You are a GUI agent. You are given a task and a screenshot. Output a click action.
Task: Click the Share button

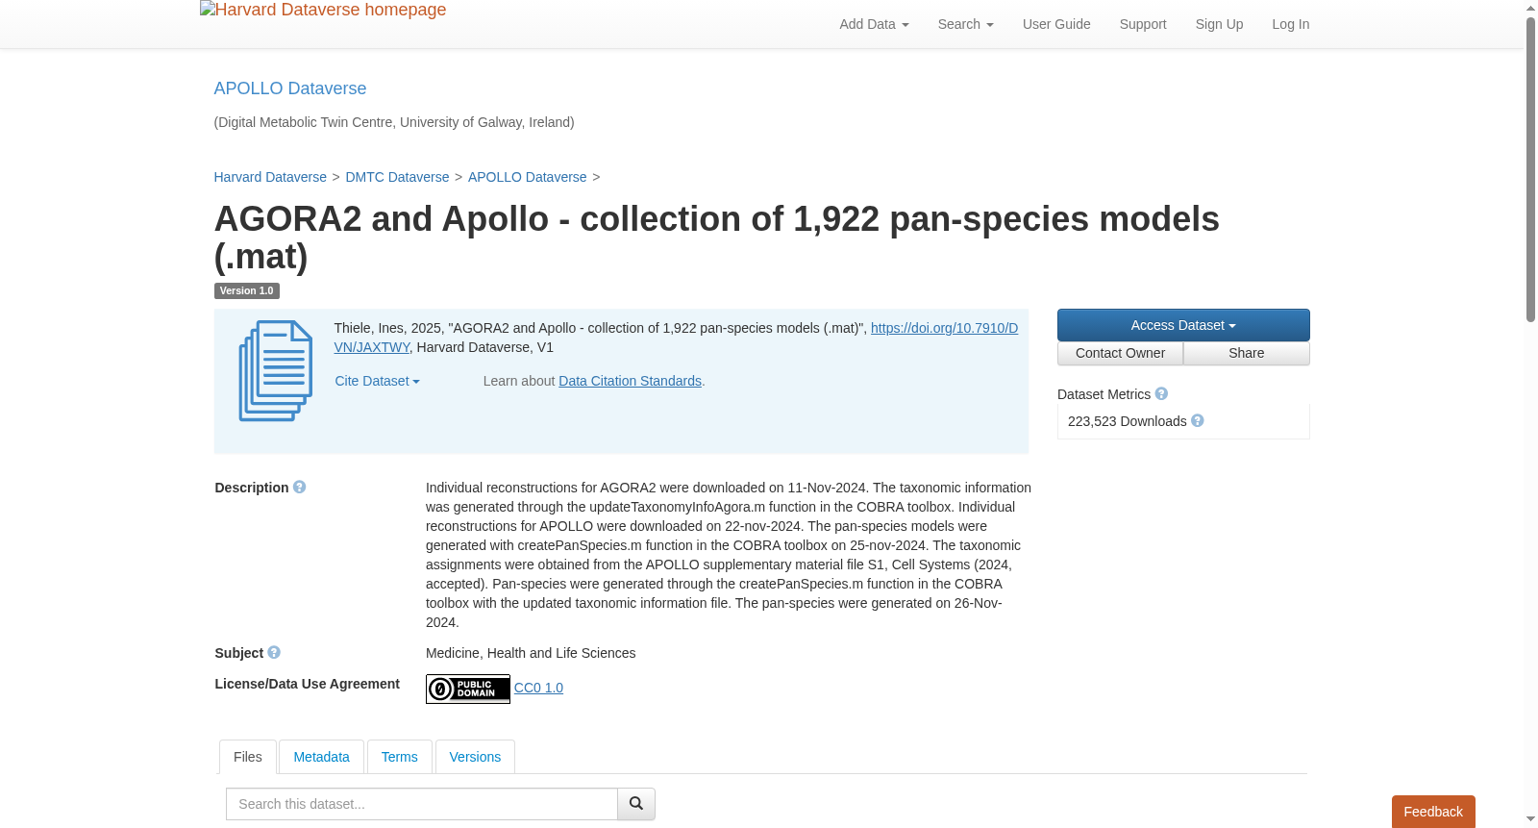1246,353
